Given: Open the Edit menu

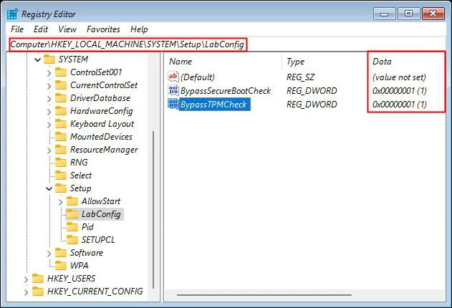Looking at the screenshot, I should click(41, 29).
